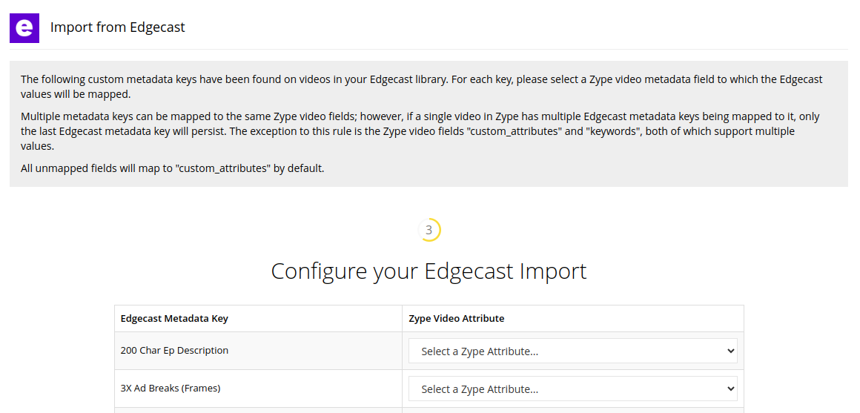Image resolution: width=860 pixels, height=413 pixels.
Task: Select the "3X Ad Breaks (Frames)" row label
Action: tap(171, 389)
